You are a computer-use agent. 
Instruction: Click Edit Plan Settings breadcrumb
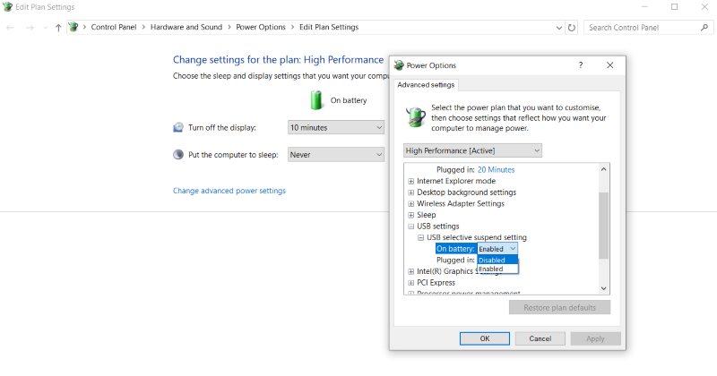[329, 27]
